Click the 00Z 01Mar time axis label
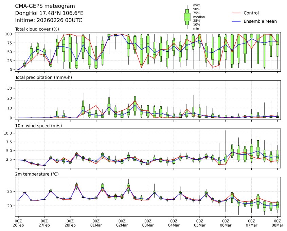The width and height of the screenshot is (287, 231). coord(96,223)
